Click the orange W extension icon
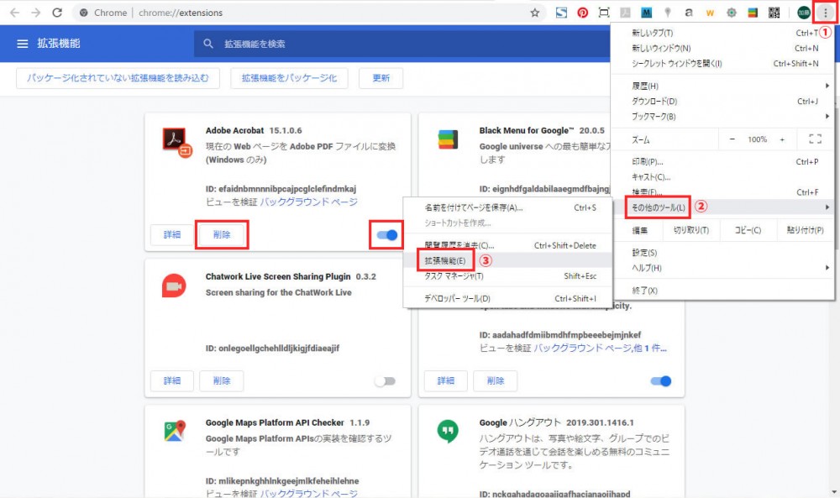 pyautogui.click(x=711, y=13)
